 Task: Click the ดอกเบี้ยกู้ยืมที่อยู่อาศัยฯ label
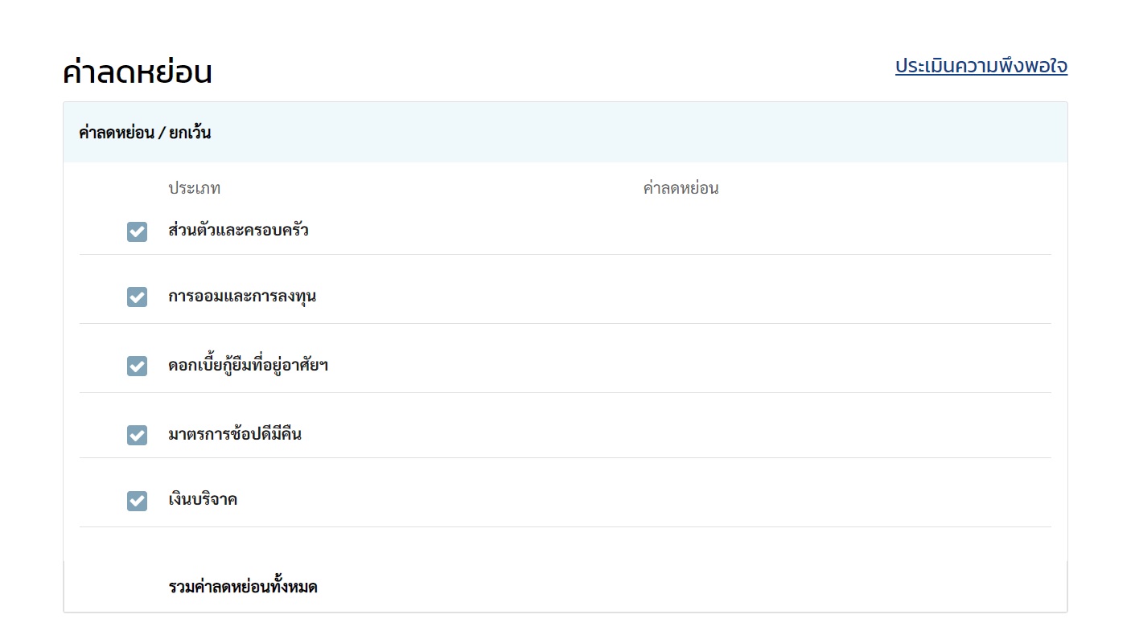[x=248, y=366]
